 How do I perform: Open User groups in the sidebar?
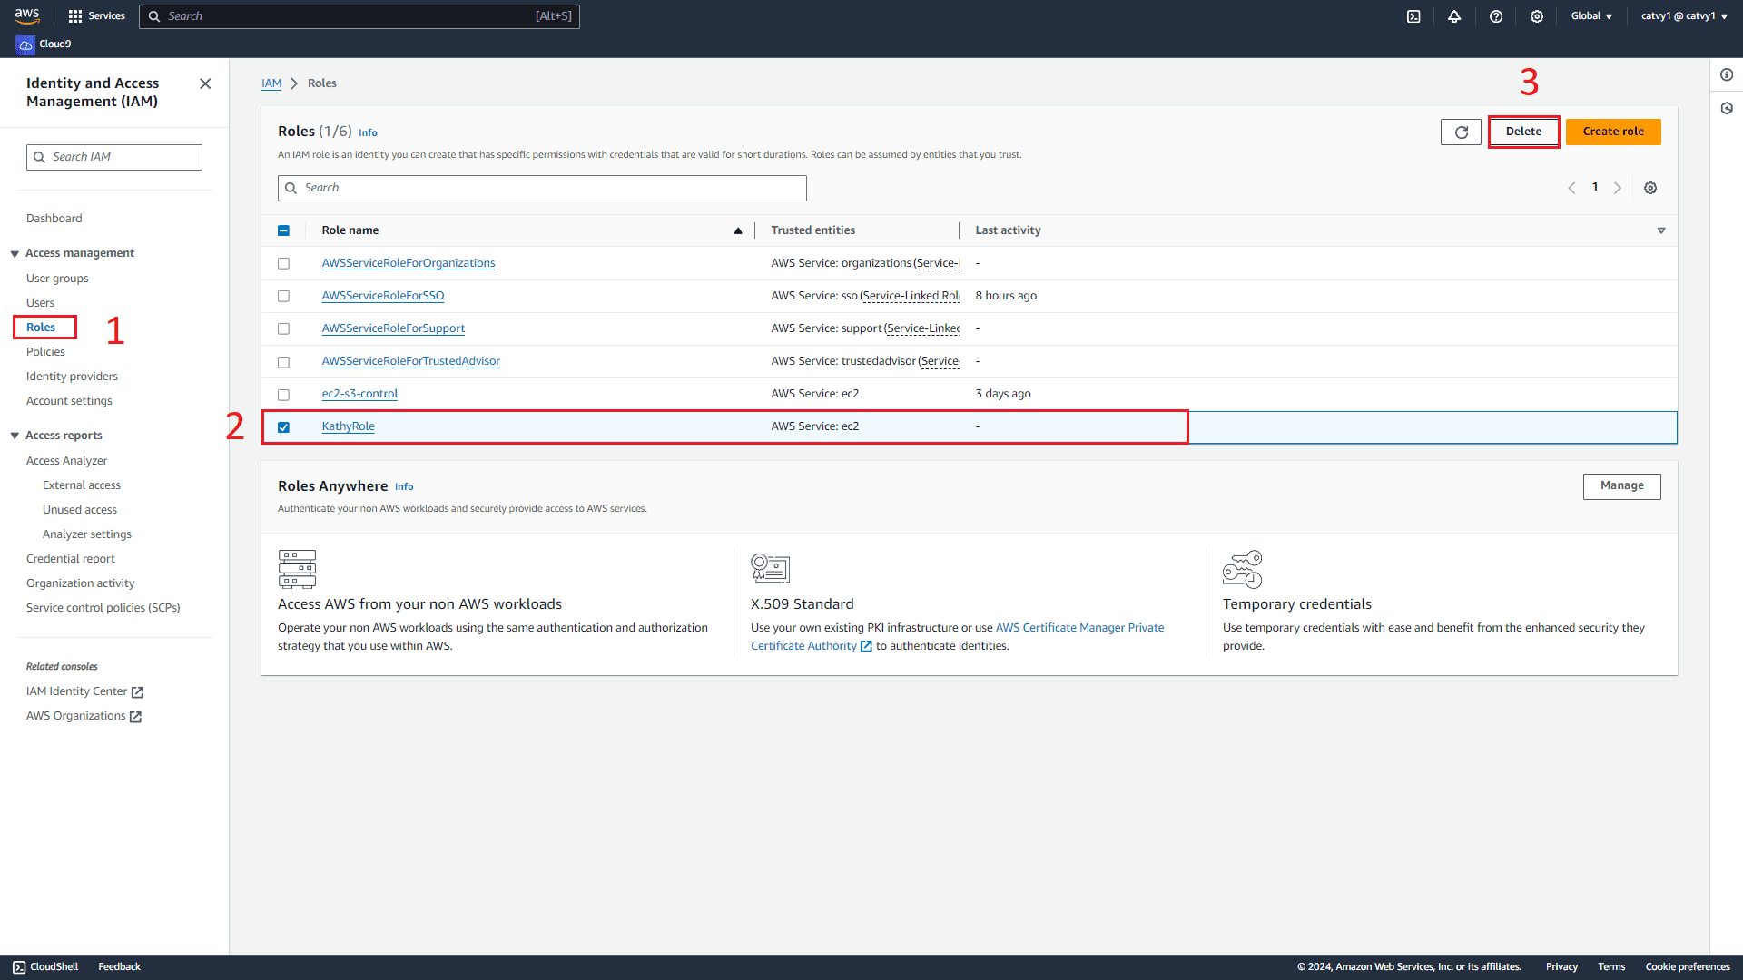57,279
